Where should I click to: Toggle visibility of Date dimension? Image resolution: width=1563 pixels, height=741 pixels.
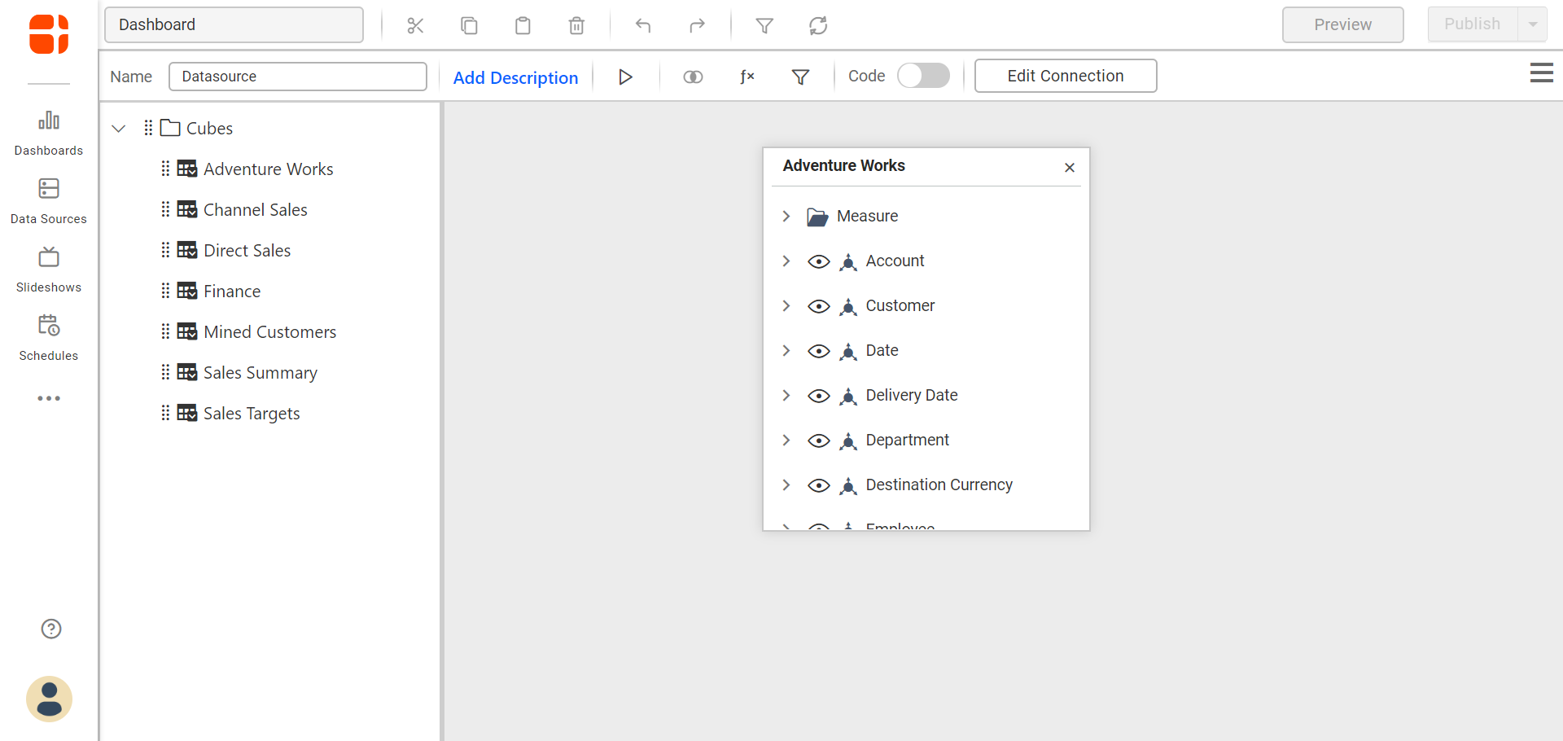coord(818,351)
